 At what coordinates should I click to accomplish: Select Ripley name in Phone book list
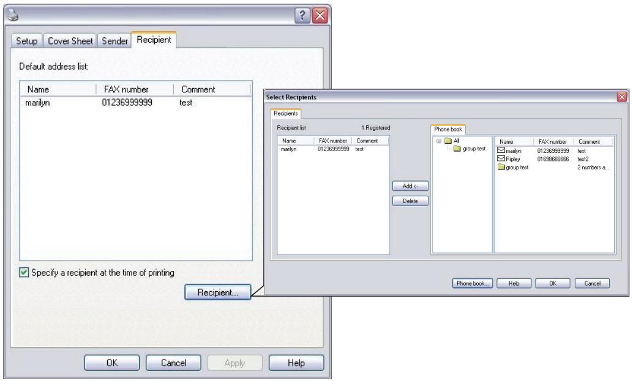pyautogui.click(x=512, y=159)
